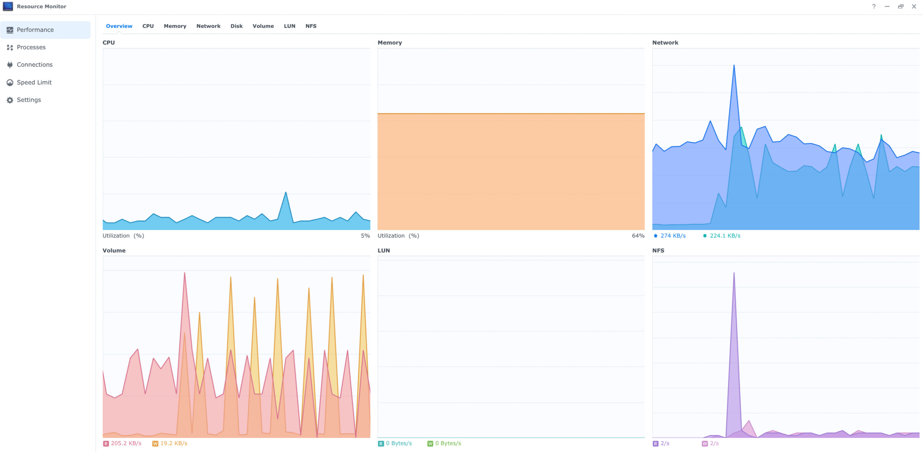
Task: Click the Speed Limit gauge icon
Action: [10, 82]
